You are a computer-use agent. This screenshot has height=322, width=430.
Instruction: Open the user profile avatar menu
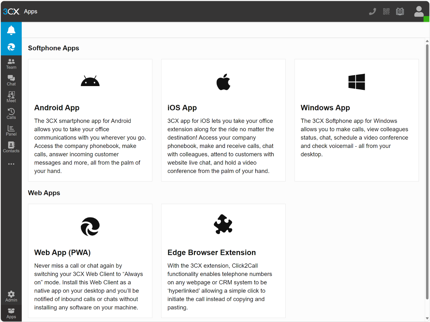pyautogui.click(x=419, y=12)
